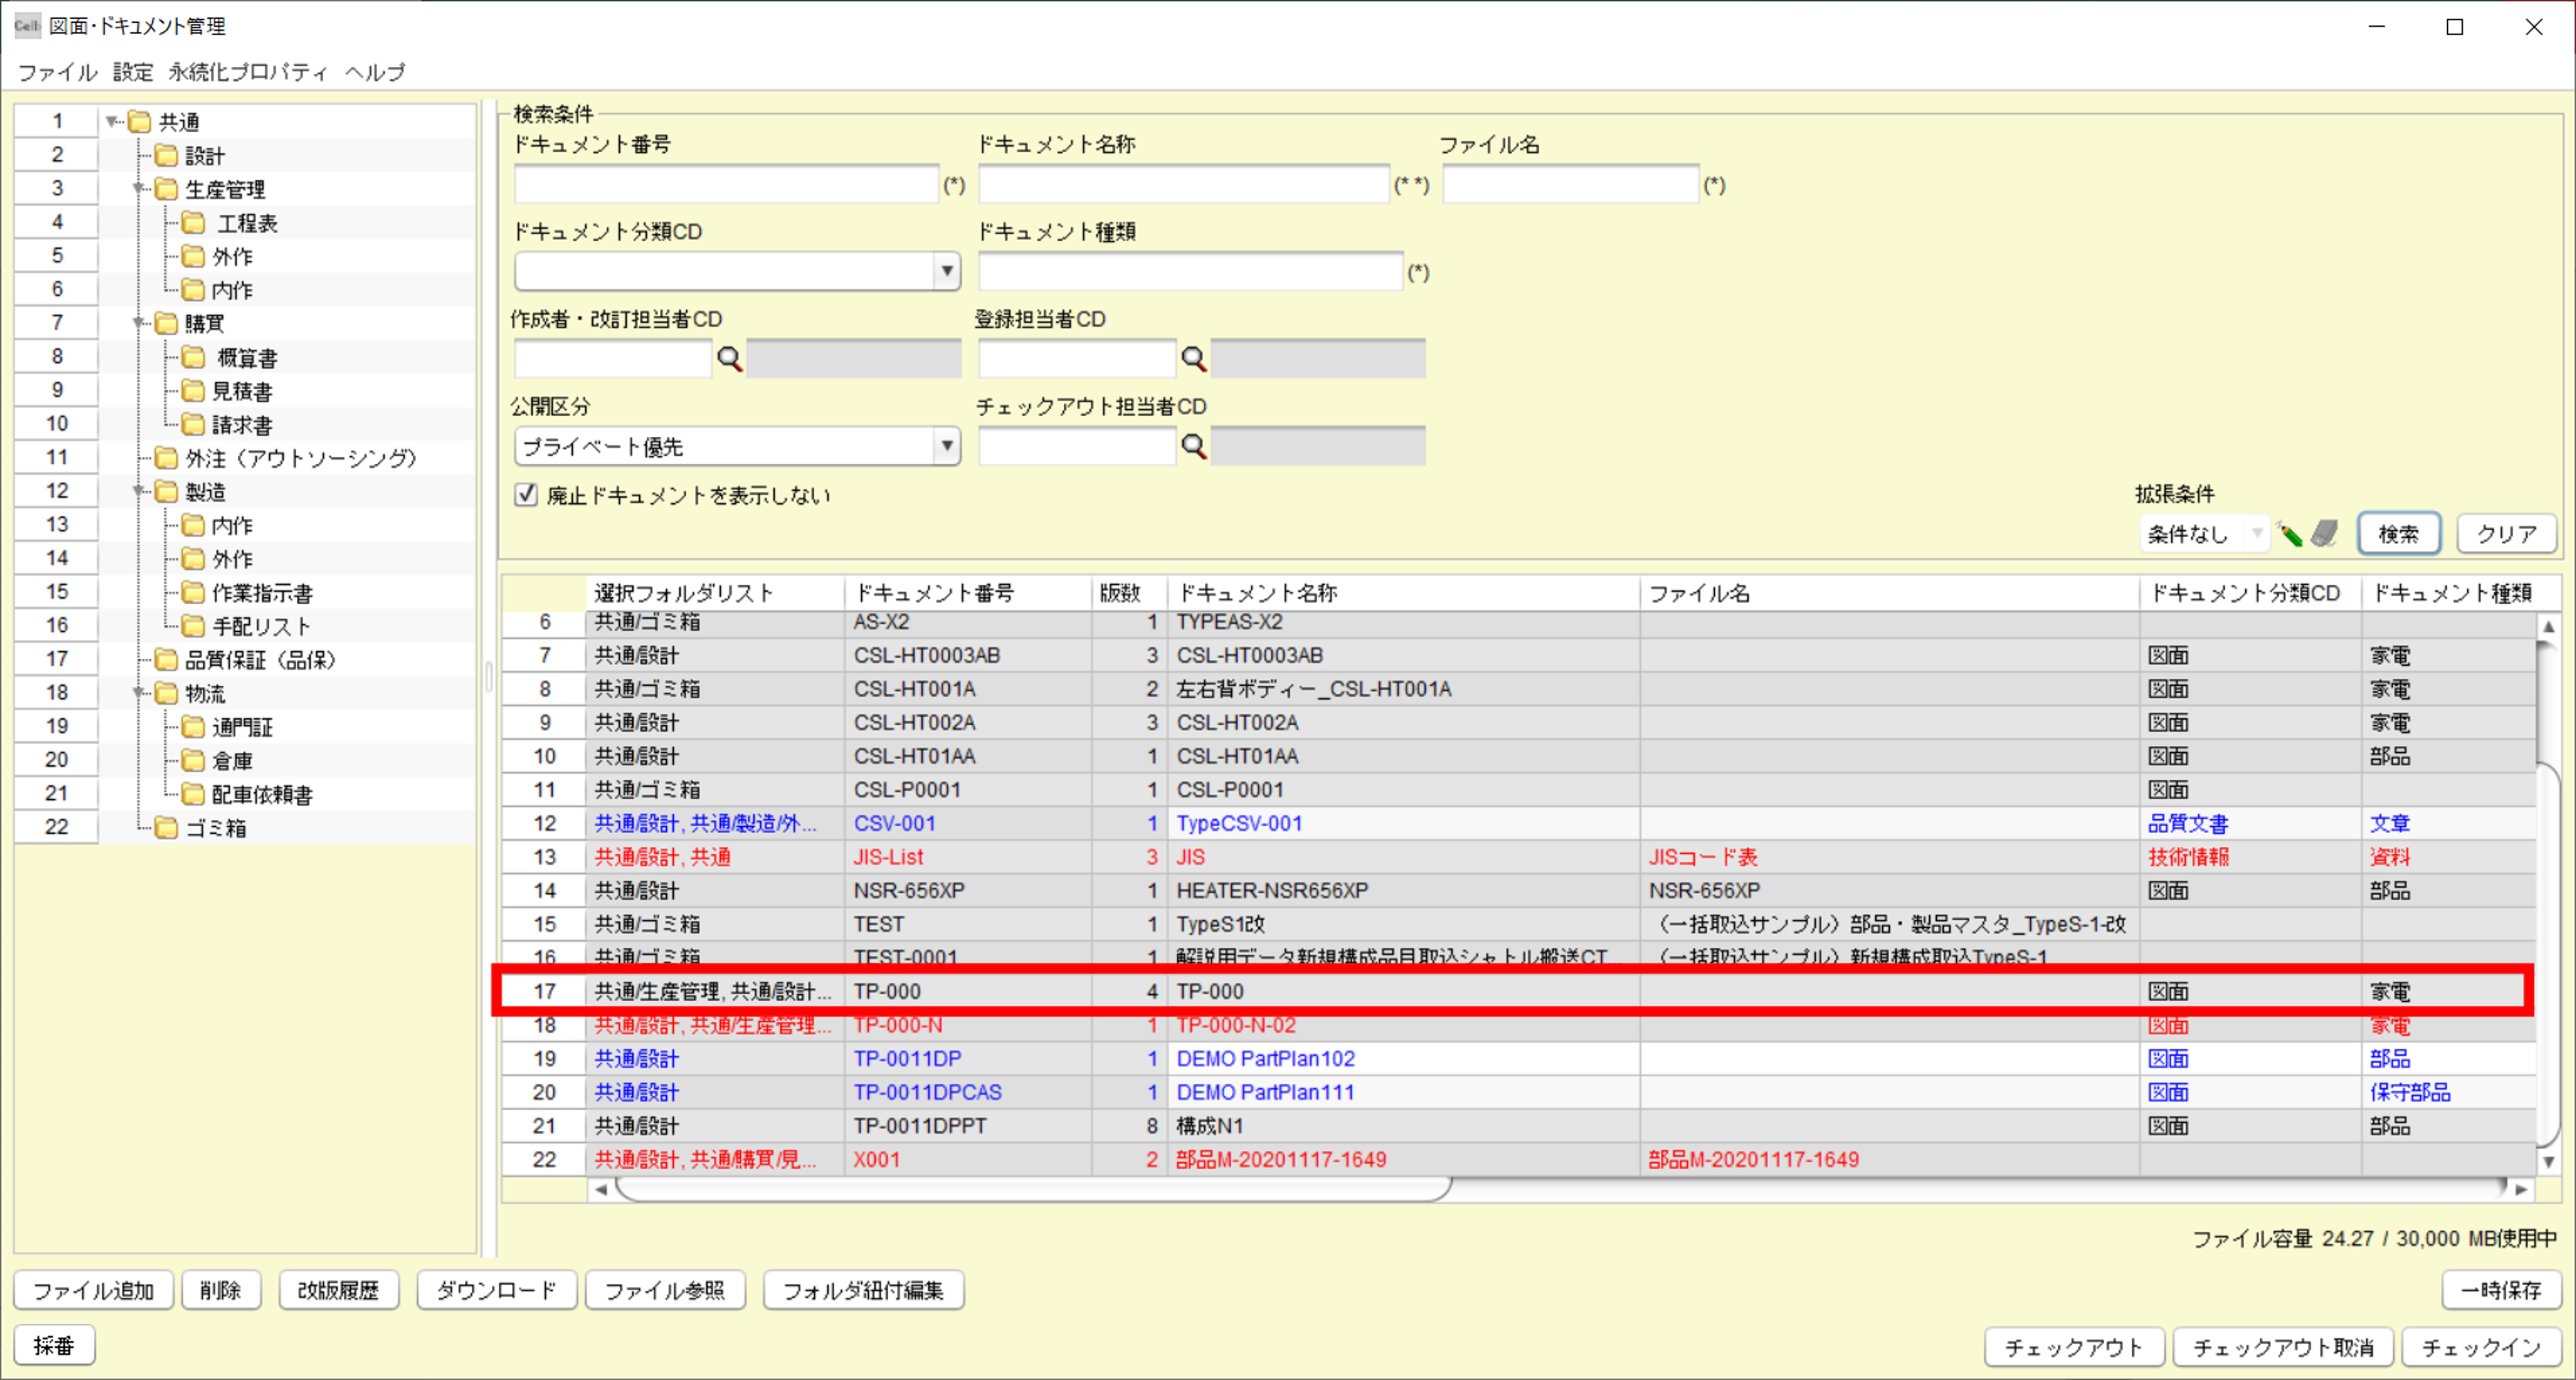Viewport: 2576px width, 1380px height.
Task: Select the 外注(アウトソーシング) folder icon
Action: pos(167,459)
